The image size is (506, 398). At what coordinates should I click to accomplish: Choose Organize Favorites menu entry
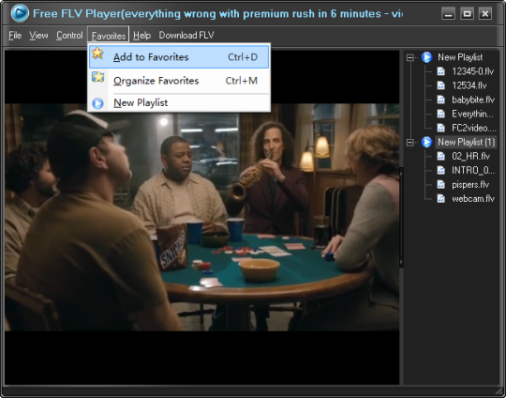click(x=179, y=81)
